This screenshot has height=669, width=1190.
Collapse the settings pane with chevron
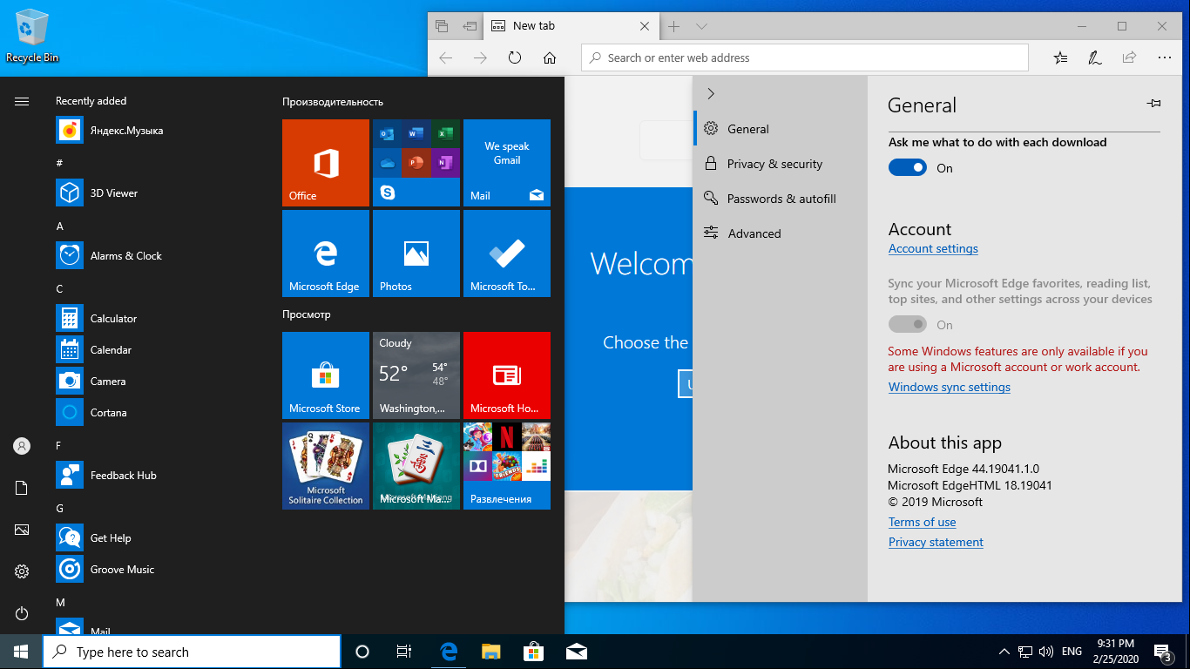711,93
